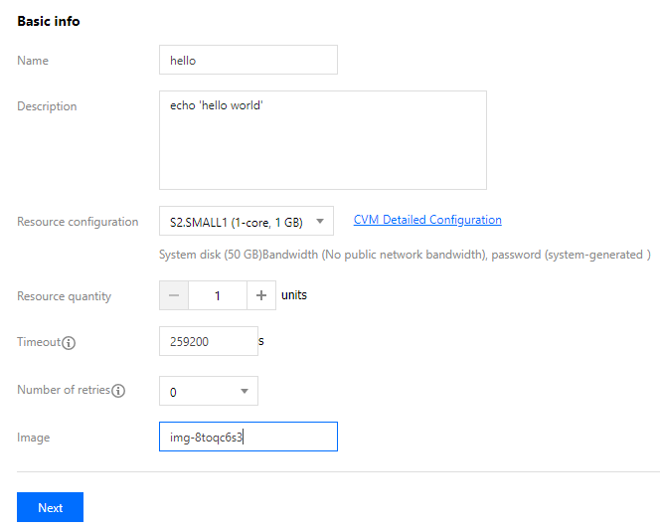Click the Next button
The height and width of the screenshot is (530, 660).
coord(50,507)
